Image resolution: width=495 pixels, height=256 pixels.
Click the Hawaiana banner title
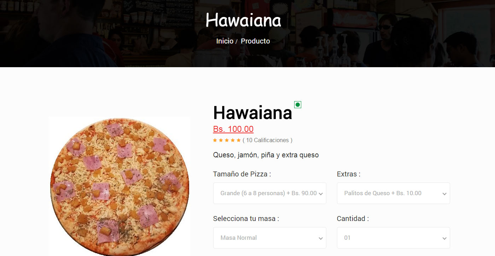pyautogui.click(x=243, y=20)
